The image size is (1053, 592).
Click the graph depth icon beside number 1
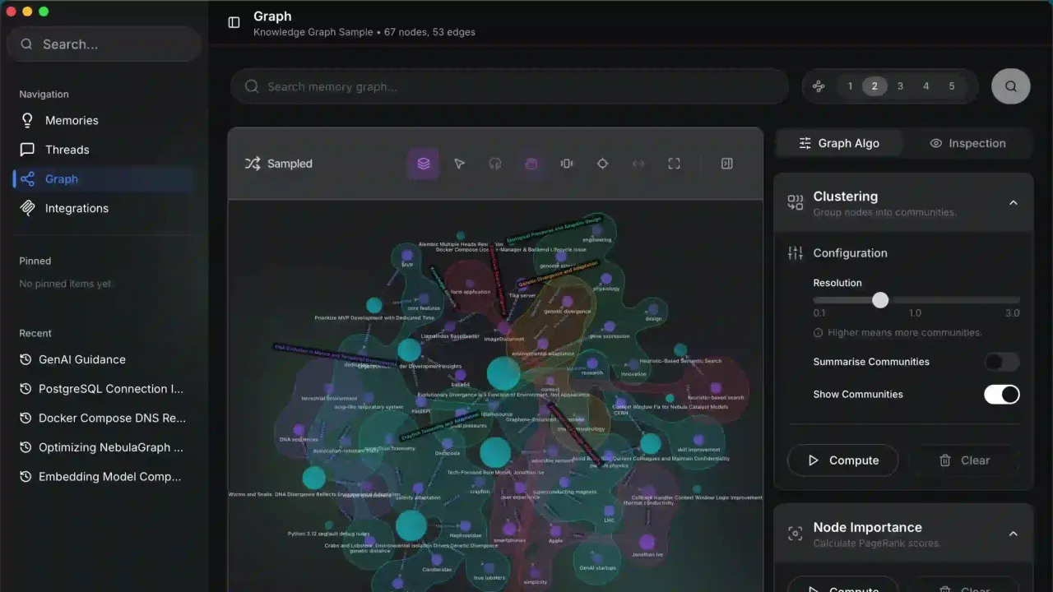pos(819,86)
